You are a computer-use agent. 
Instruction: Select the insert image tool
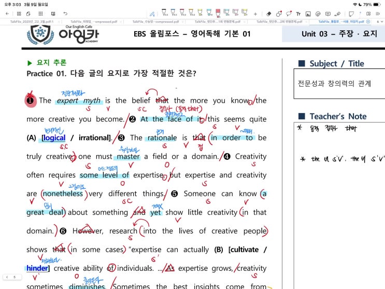pos(308,13)
